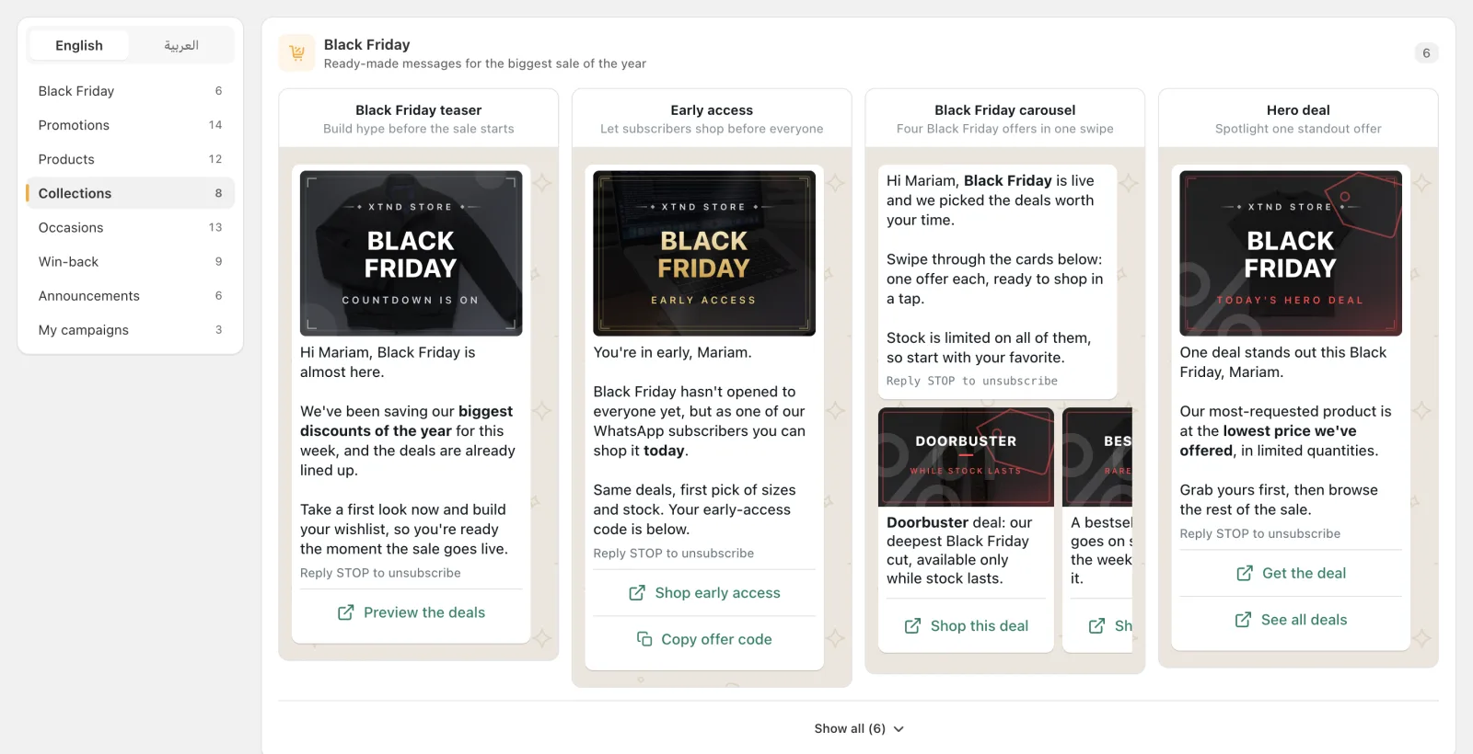Click the partially visible bestseller carousel card
This screenshot has height=754, width=1473.
coord(1097,530)
